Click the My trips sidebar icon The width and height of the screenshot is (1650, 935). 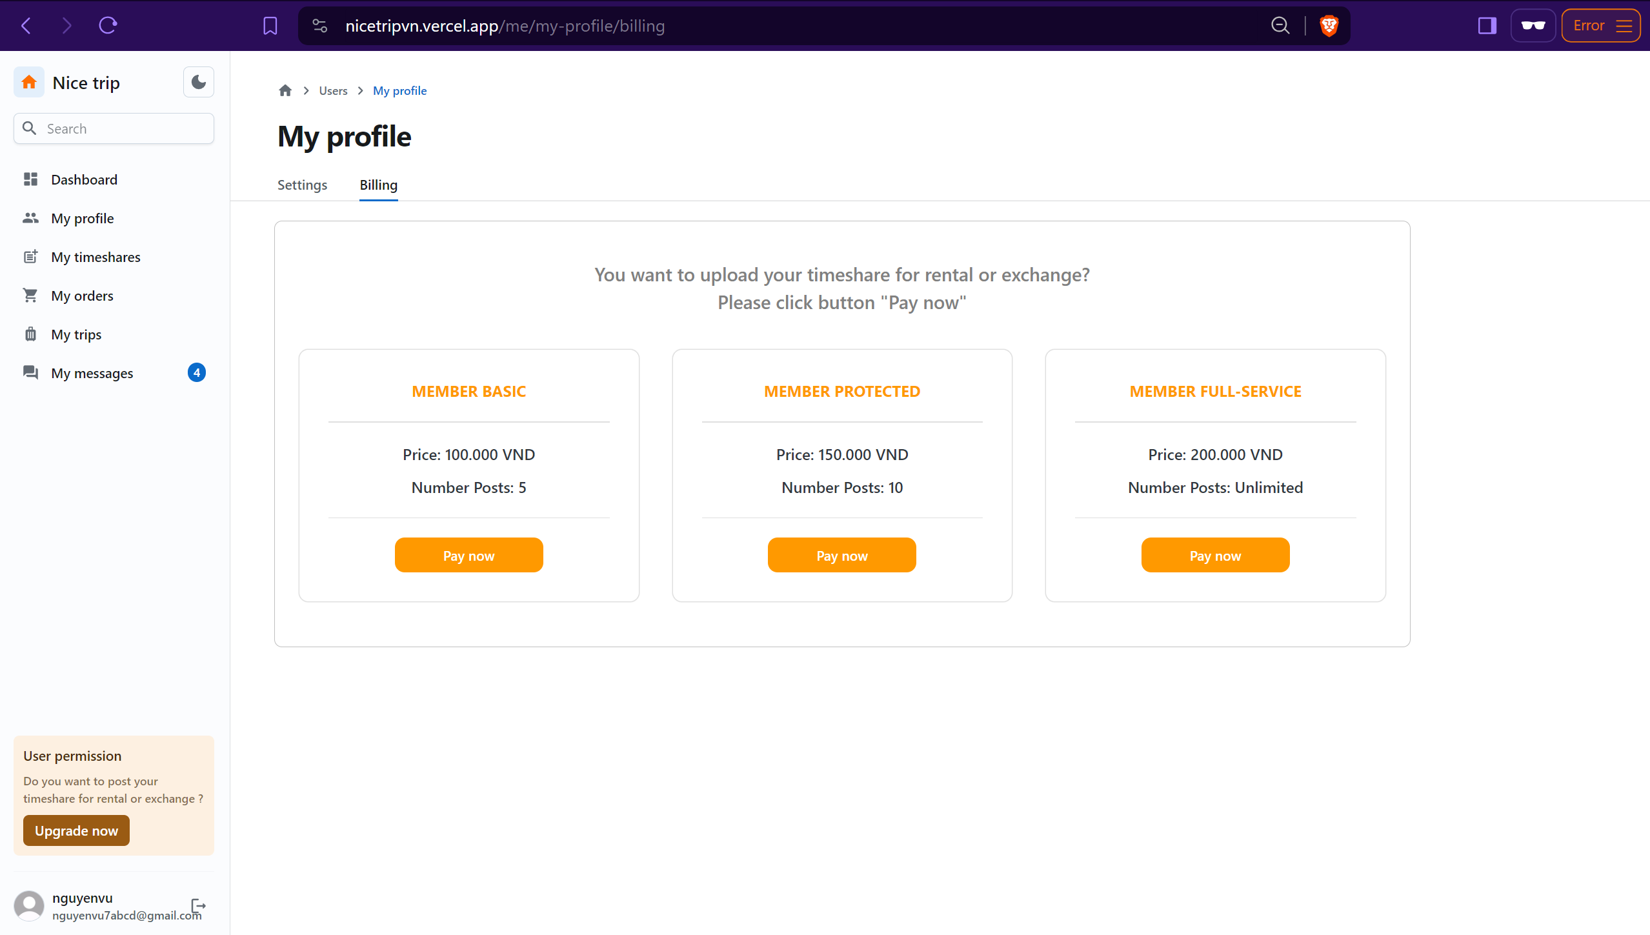[x=30, y=333]
